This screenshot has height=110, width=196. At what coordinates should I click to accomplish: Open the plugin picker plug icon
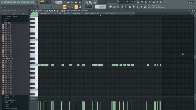pos(134,7)
